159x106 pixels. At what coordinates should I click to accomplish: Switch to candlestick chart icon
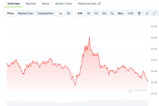click(69, 13)
